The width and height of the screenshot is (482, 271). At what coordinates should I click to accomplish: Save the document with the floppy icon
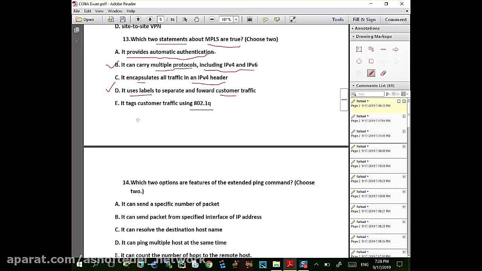[123, 20]
